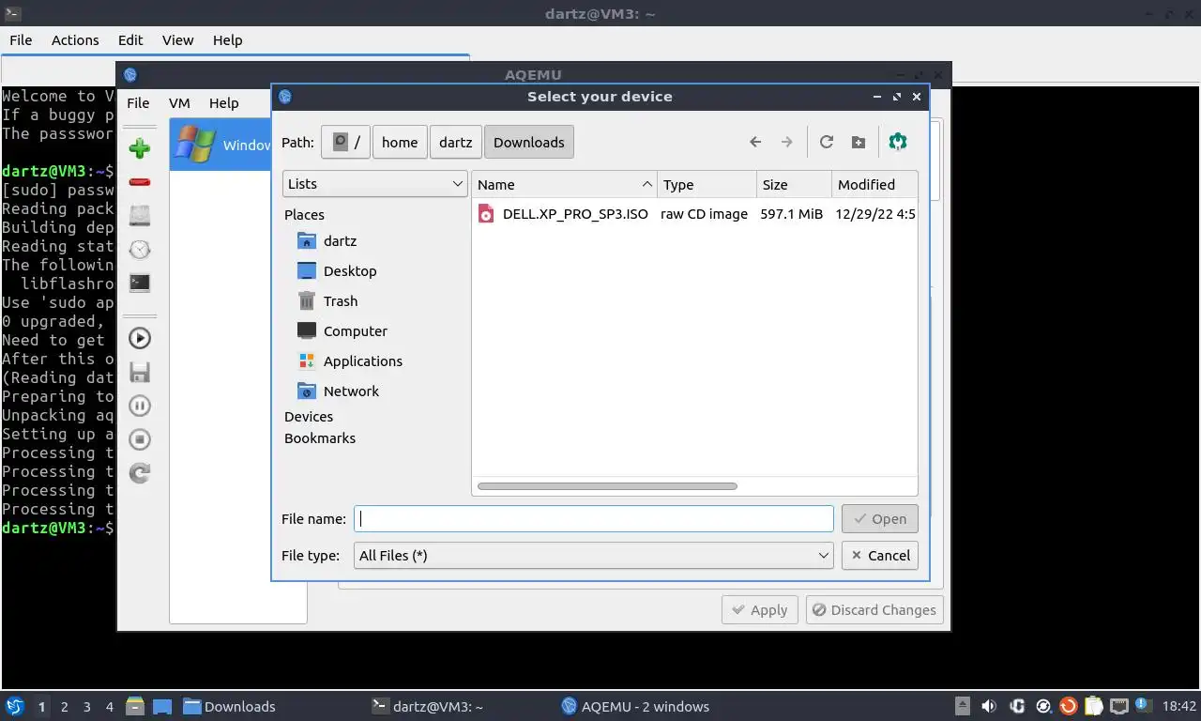Reload the folder listing in the dialog
Screen dimensions: 1201x721
[x=827, y=142]
